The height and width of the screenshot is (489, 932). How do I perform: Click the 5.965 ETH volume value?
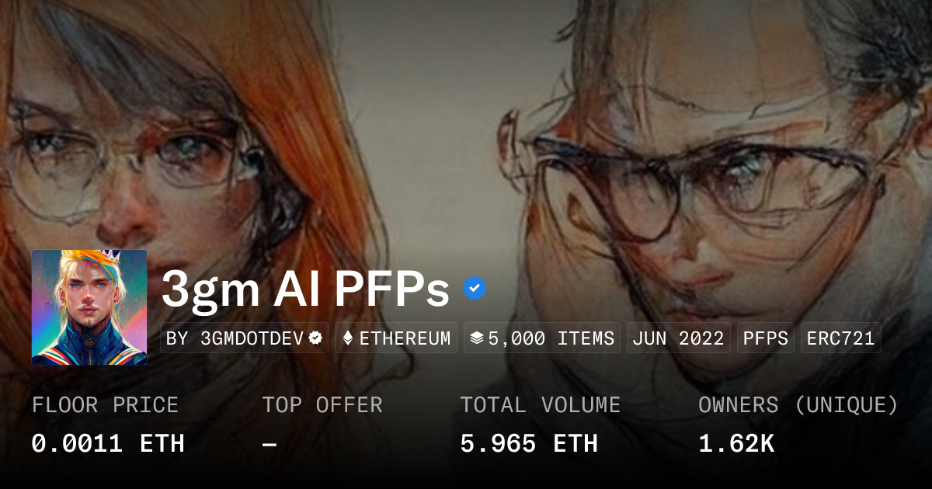tap(529, 443)
